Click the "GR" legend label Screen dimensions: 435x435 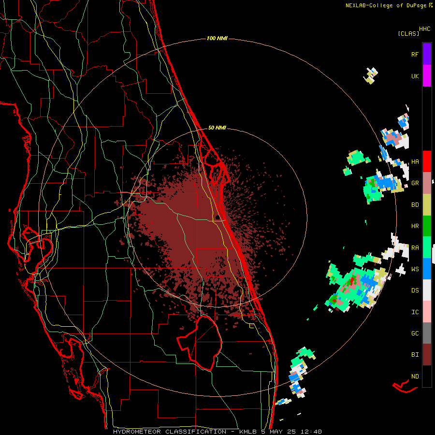415,183
